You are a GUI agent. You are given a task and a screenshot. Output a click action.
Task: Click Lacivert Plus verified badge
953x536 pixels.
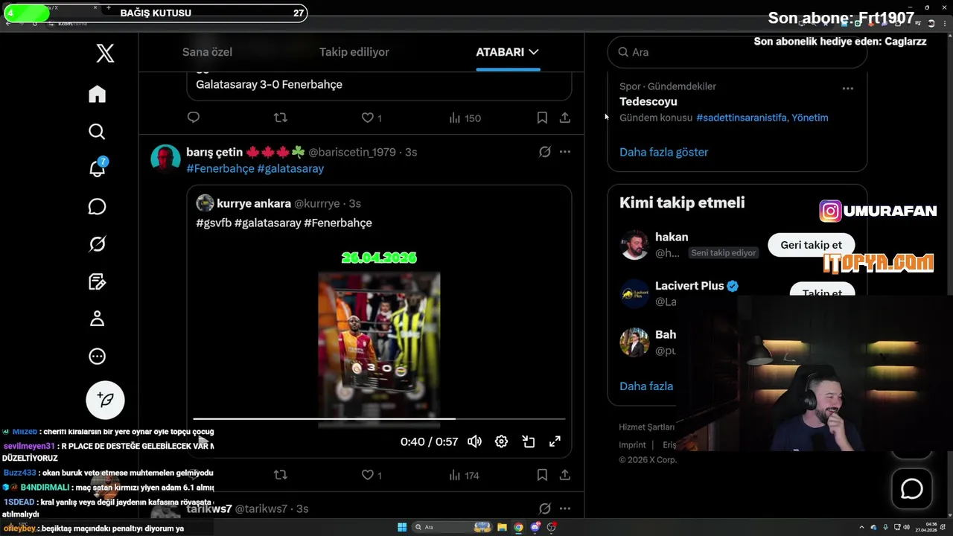(x=733, y=286)
